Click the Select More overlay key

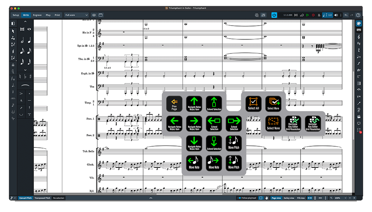coord(273,104)
